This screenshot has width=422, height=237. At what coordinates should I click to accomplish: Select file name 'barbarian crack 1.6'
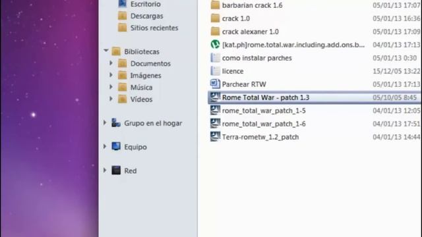tap(252, 5)
